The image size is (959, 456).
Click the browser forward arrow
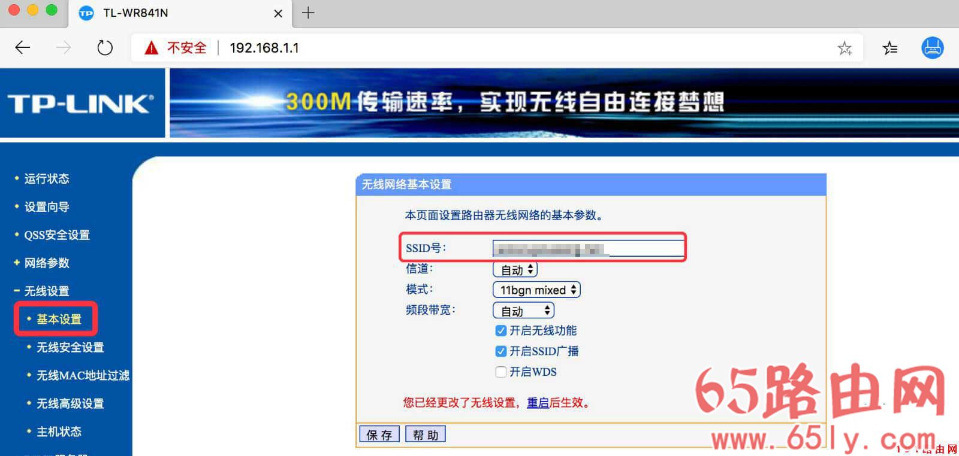click(63, 47)
